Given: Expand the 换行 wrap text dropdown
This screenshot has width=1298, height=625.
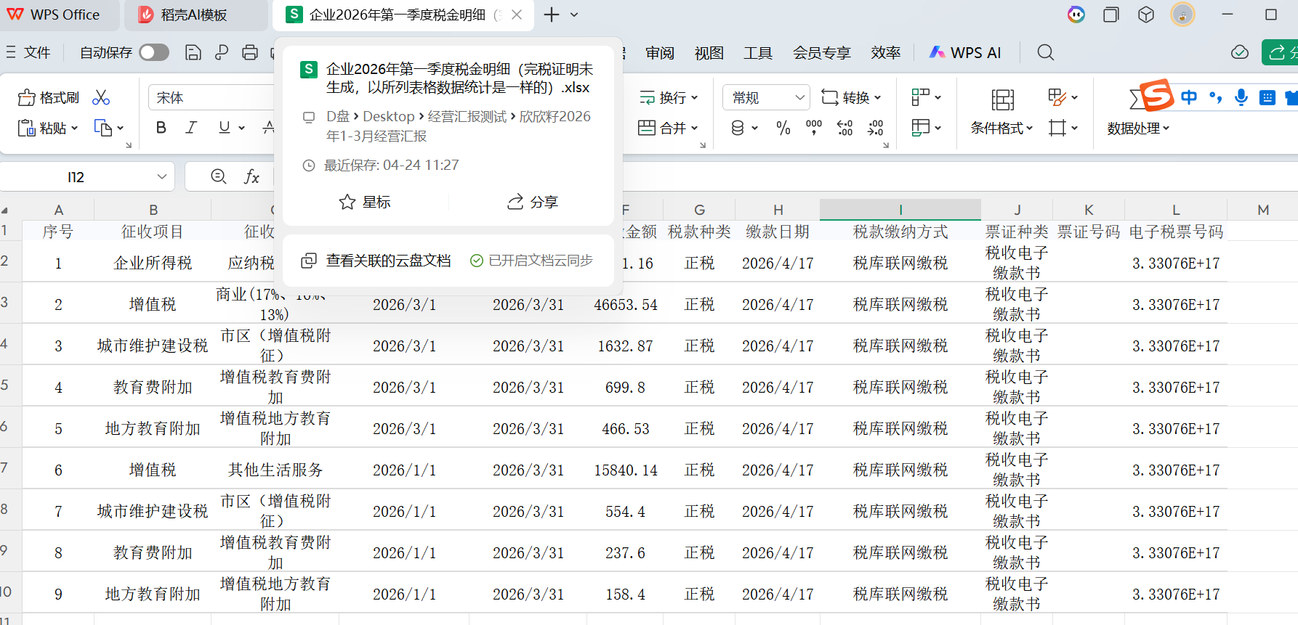Looking at the screenshot, I should pos(695,97).
